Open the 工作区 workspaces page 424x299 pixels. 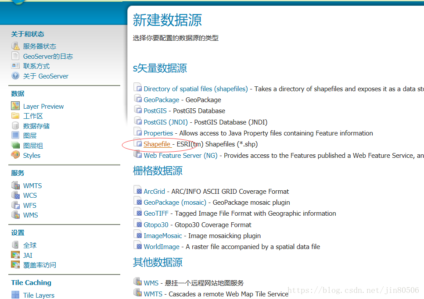pyautogui.click(x=33, y=116)
